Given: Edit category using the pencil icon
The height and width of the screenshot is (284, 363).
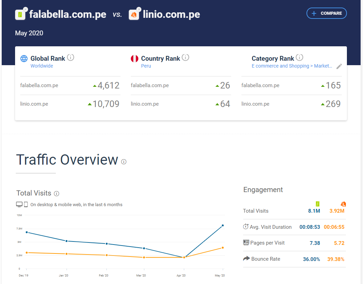Looking at the screenshot, I should (x=339, y=66).
